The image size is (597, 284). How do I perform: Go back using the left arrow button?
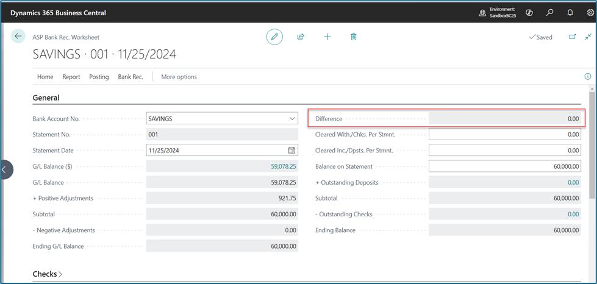[x=18, y=36]
